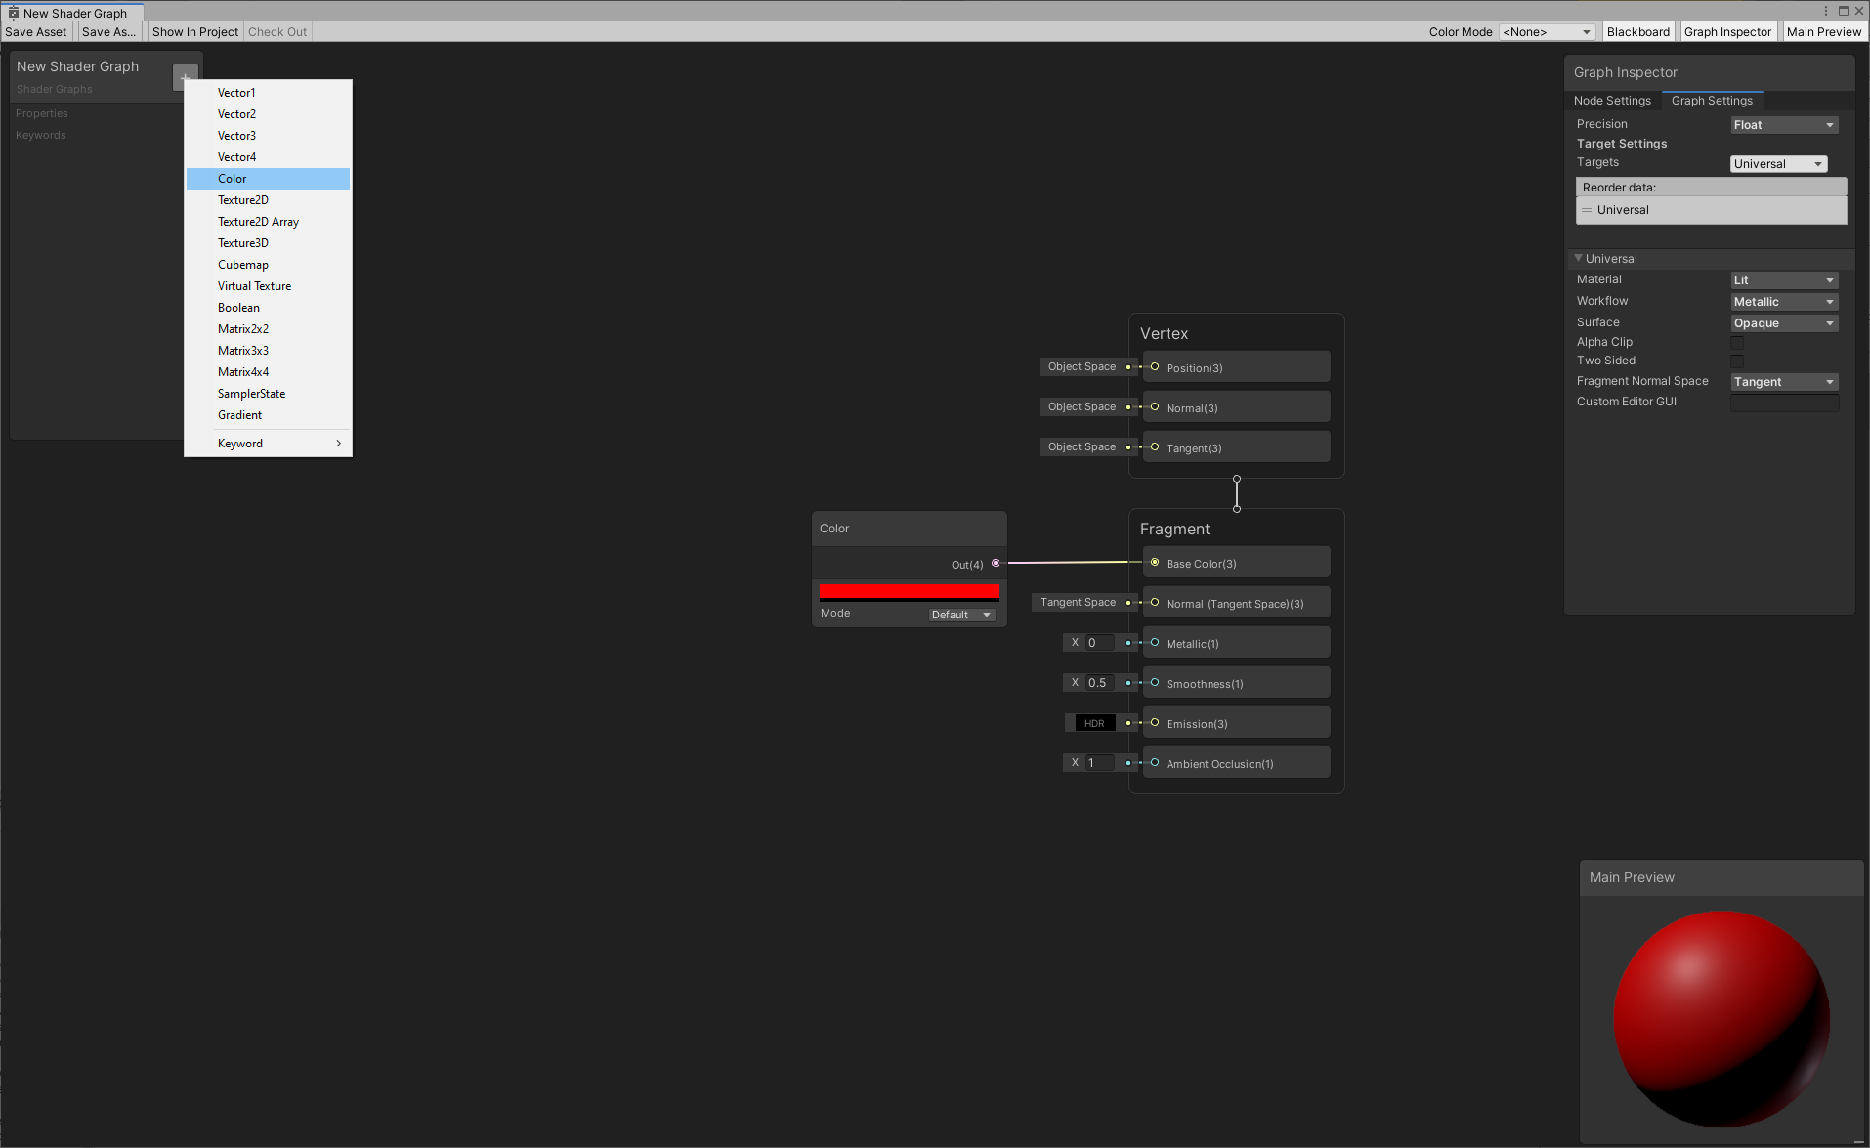This screenshot has width=1870, height=1148.
Task: Click the red color swatch on the Color node
Action: pos(909,590)
